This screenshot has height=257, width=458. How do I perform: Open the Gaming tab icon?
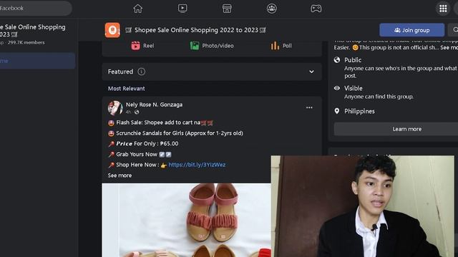pos(316,9)
